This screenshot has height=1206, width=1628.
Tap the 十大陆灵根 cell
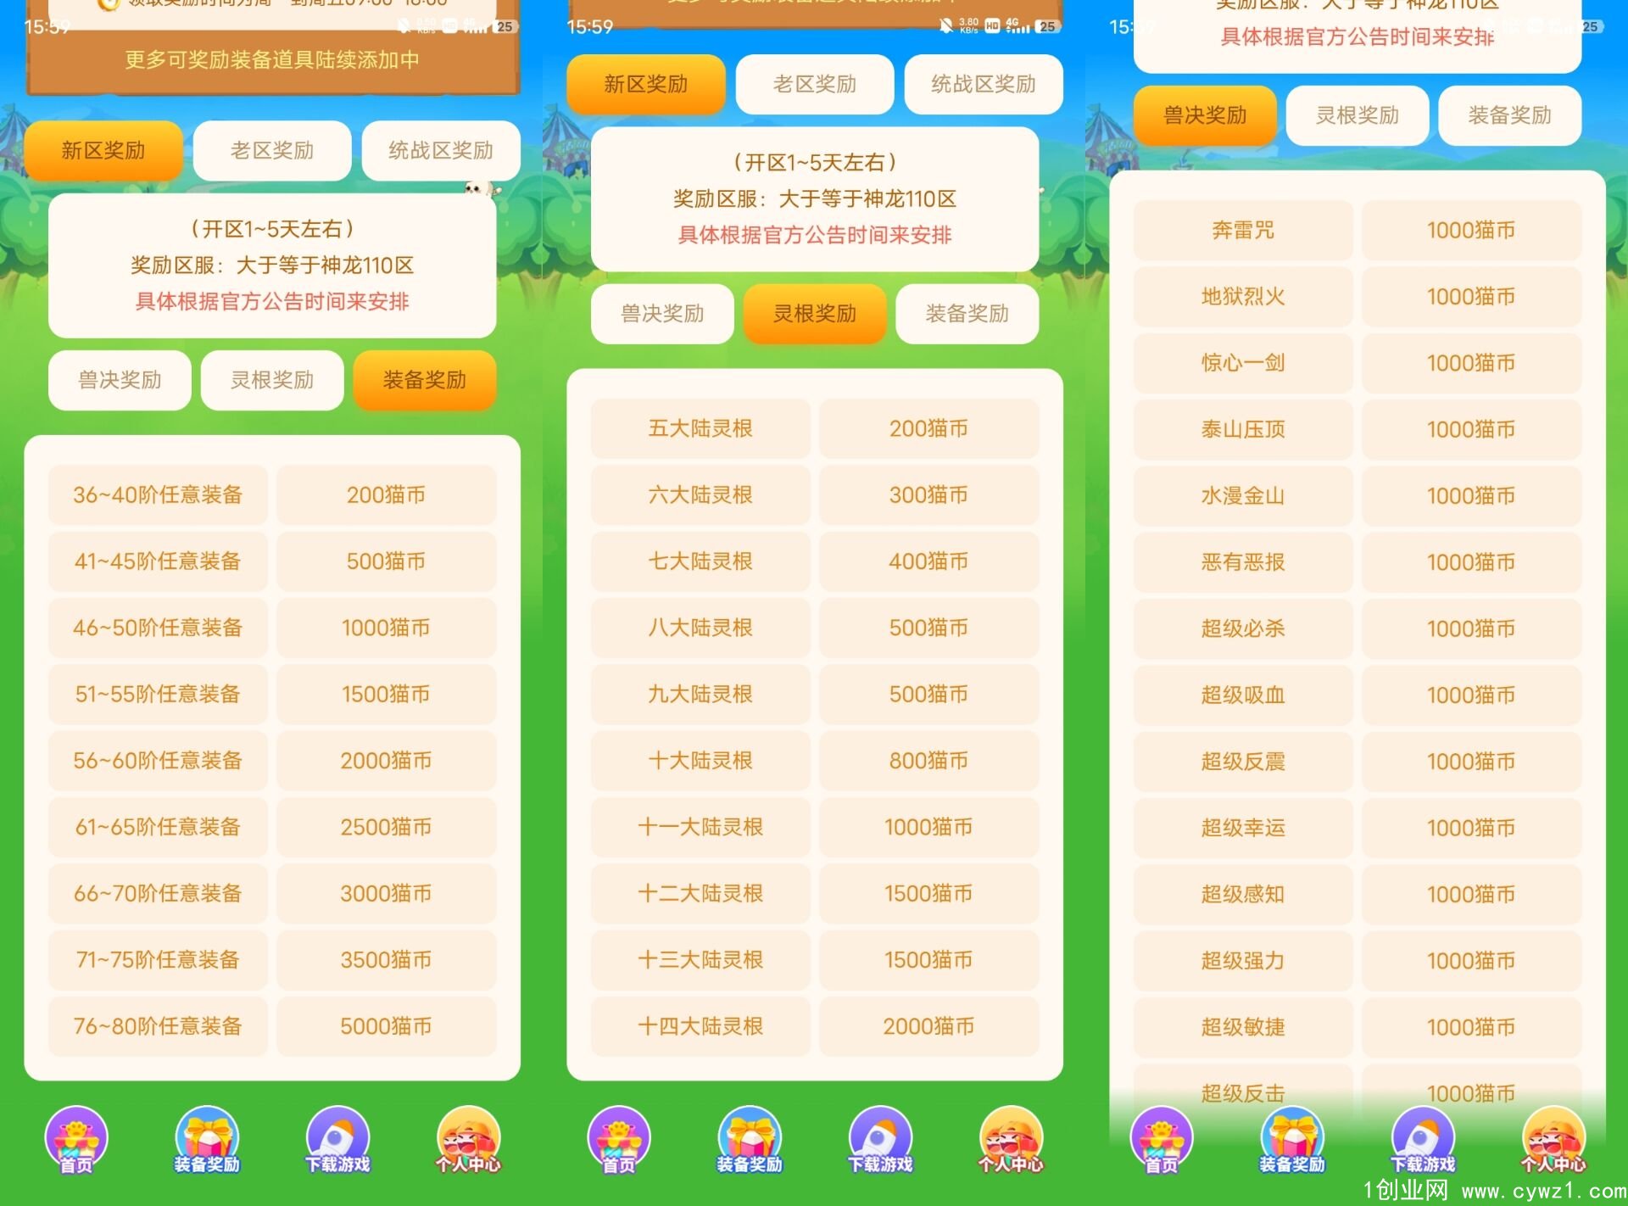click(700, 760)
